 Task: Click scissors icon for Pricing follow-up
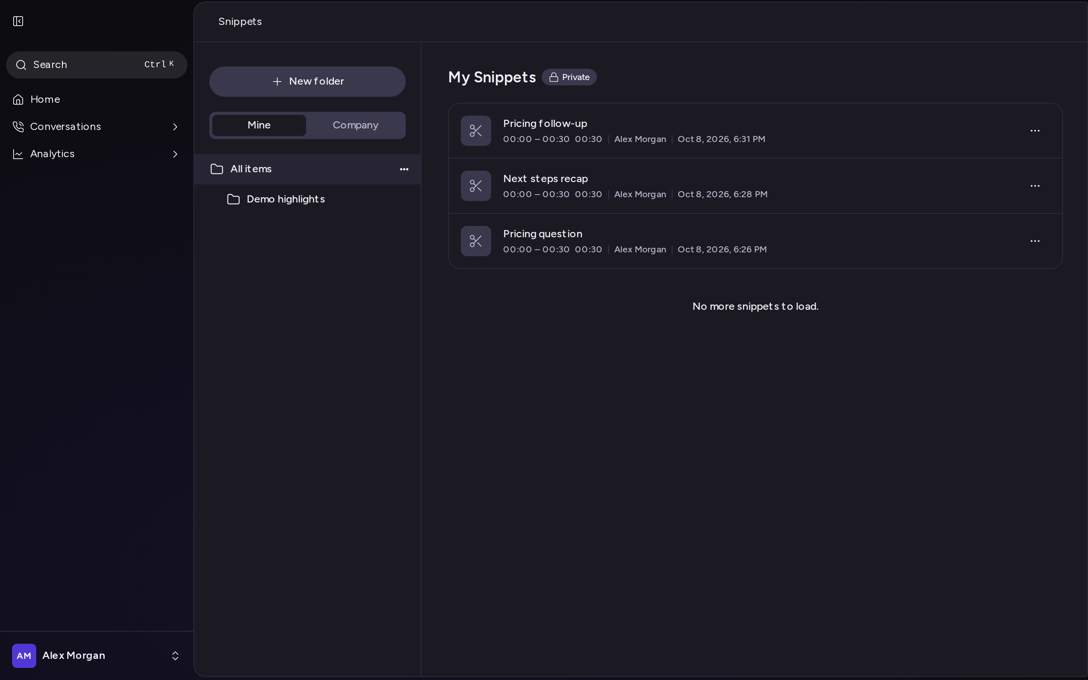476,131
